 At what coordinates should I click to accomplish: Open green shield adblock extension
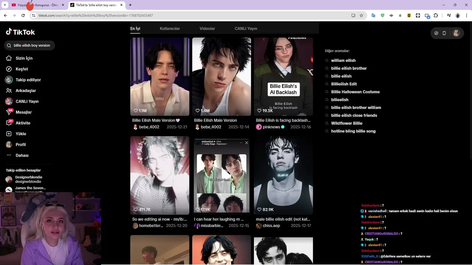382,15
